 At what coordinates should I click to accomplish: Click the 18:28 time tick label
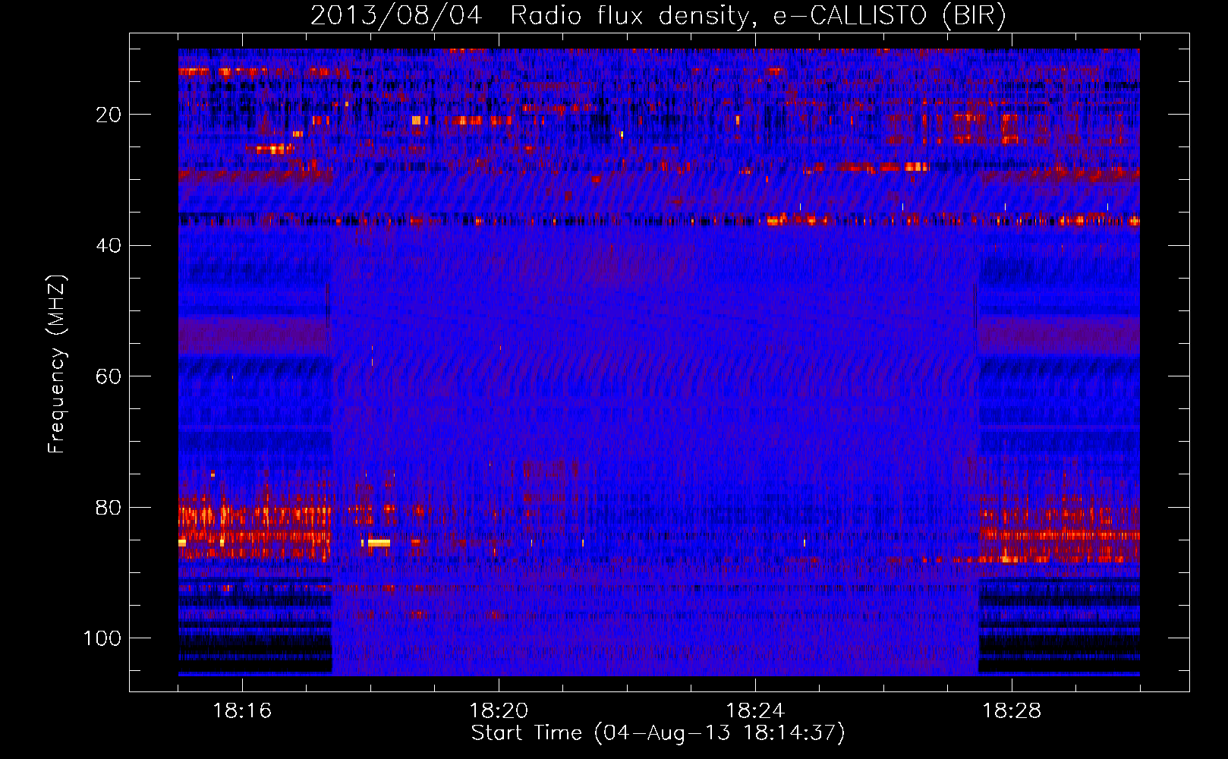[x=1012, y=710]
